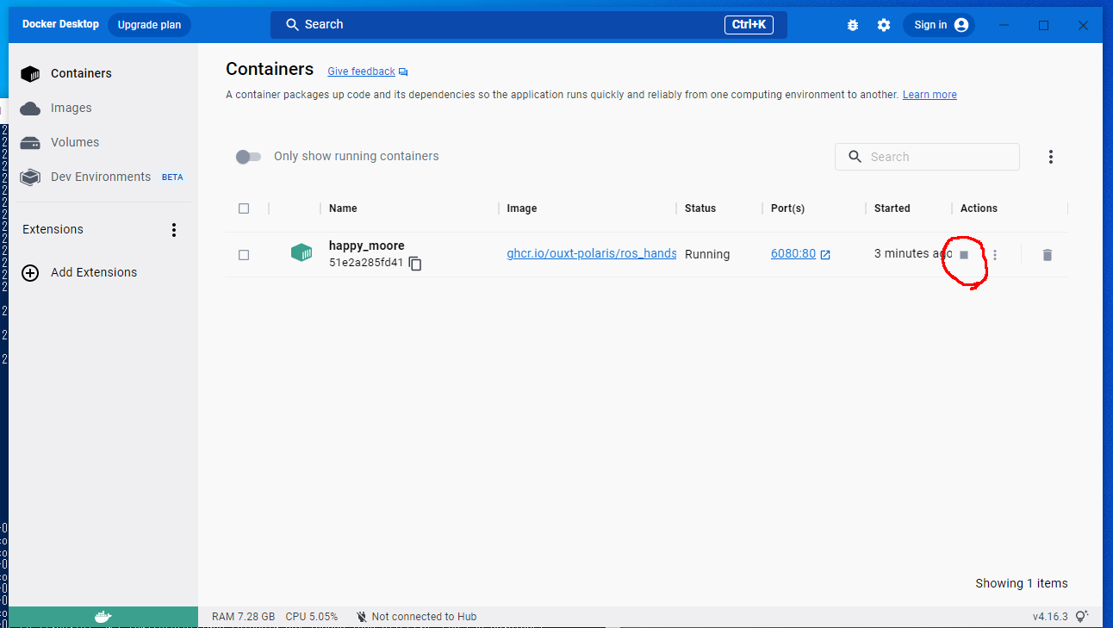Open the Give feedback link
Screen dimensions: 1113x628
[361, 72]
